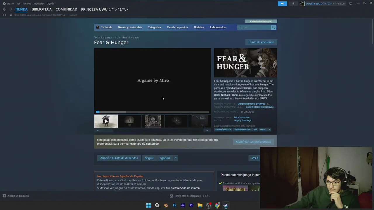This screenshot has height=210, width=374.
Task: Open preferencias de idioma link
Action: (185, 188)
